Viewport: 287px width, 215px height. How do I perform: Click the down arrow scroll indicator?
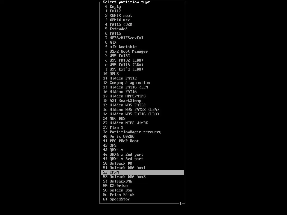(x=180, y=204)
